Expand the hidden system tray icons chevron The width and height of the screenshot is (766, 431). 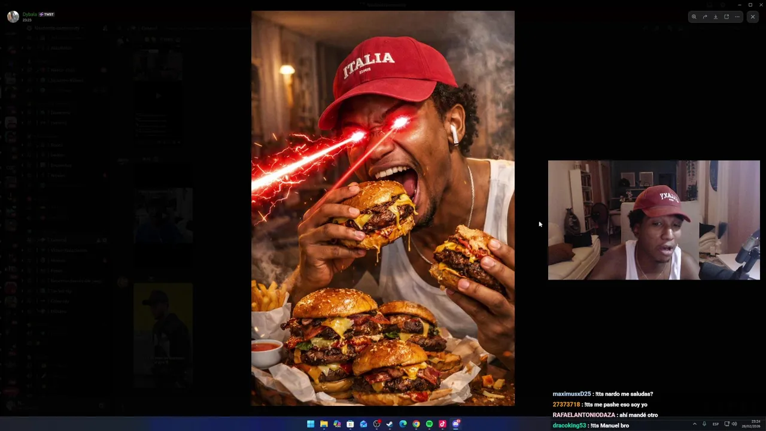(x=694, y=424)
